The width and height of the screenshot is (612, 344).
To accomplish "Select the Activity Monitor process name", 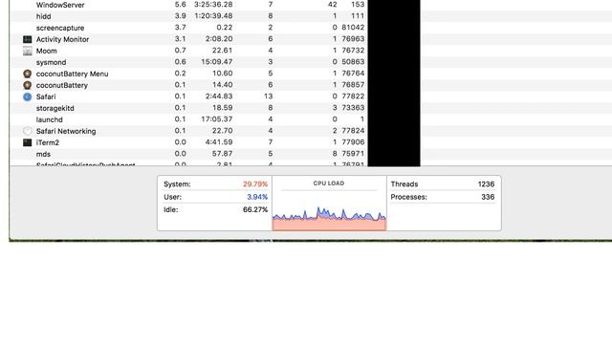I will (x=62, y=39).
